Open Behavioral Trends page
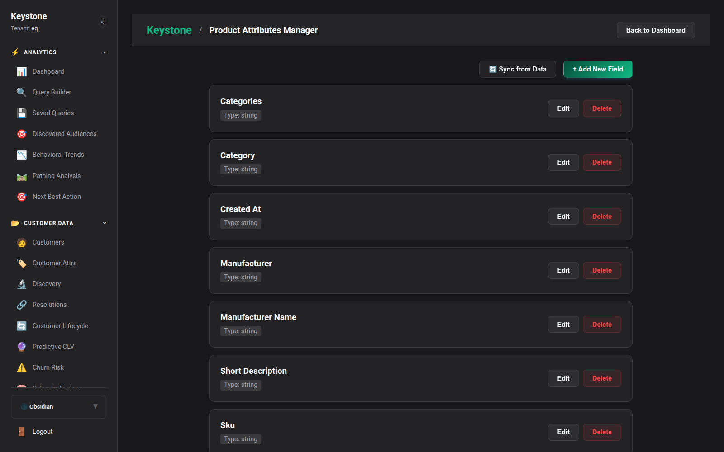The image size is (724, 452). point(59,155)
